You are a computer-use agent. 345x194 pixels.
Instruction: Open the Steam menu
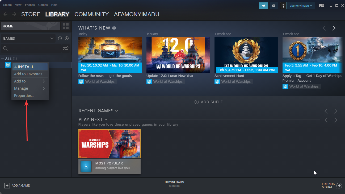7,5
